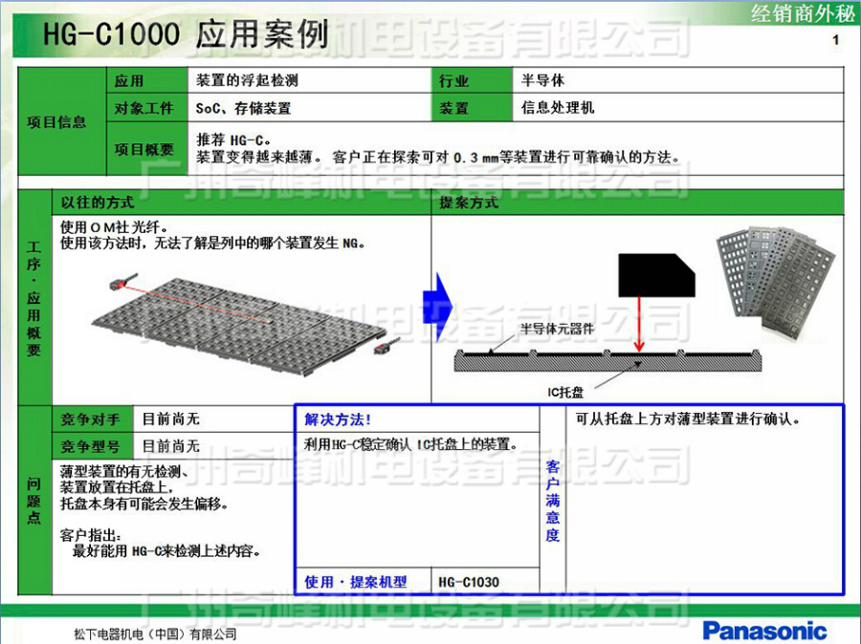Click the fiber sensor at tray's lower right

(393, 341)
